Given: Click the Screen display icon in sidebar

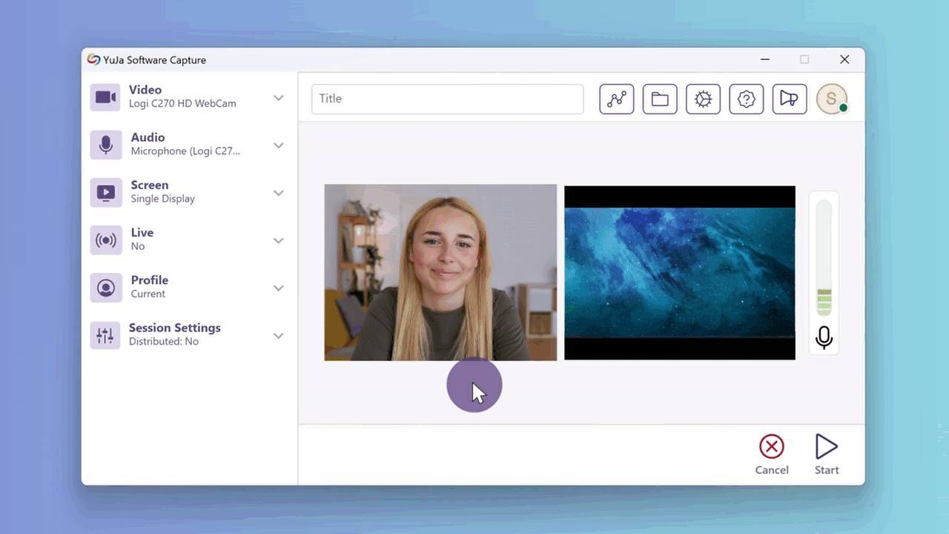Looking at the screenshot, I should coord(105,193).
